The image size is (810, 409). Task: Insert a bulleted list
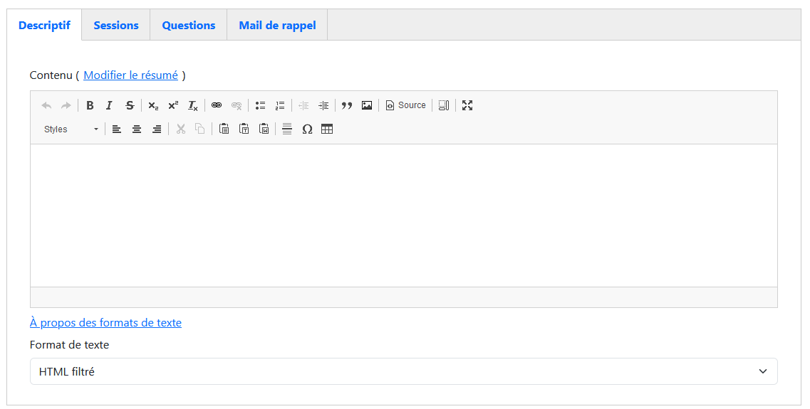(x=260, y=105)
